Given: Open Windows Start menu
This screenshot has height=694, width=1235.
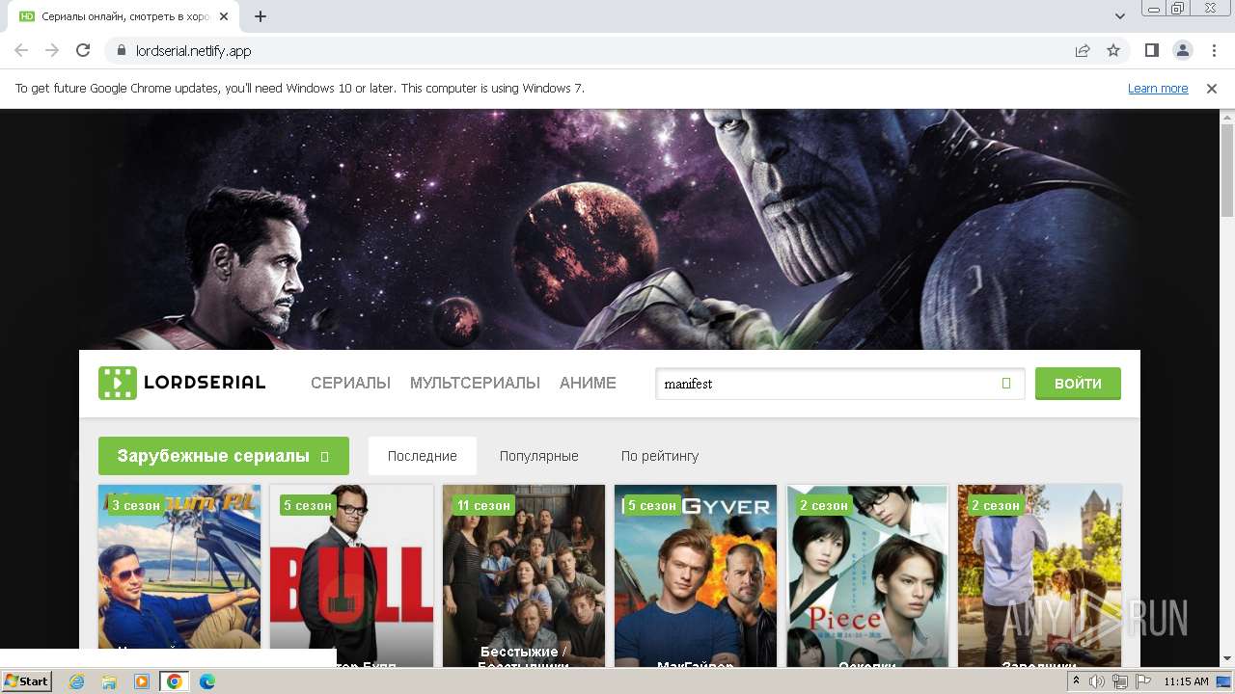Looking at the screenshot, I should [27, 681].
